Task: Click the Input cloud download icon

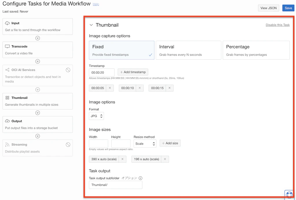Action: (x=7, y=23)
